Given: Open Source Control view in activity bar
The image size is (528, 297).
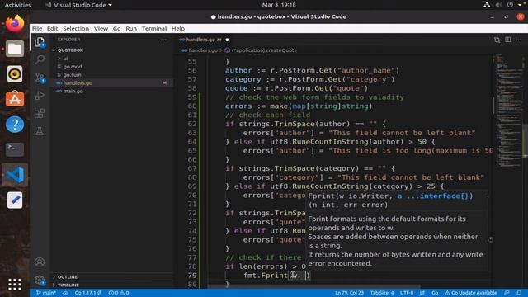Looking at the screenshot, I should pos(40,78).
